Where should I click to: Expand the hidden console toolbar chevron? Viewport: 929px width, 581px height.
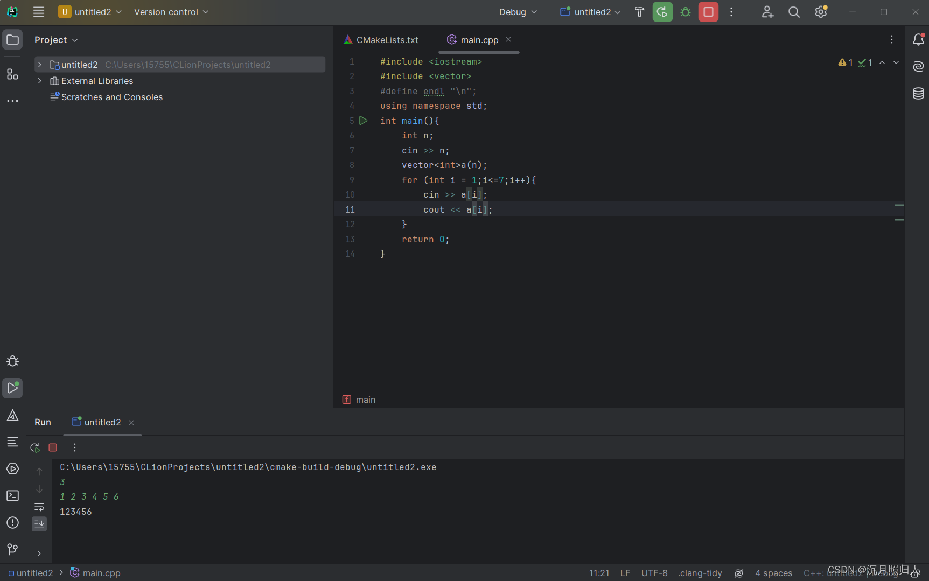click(39, 553)
